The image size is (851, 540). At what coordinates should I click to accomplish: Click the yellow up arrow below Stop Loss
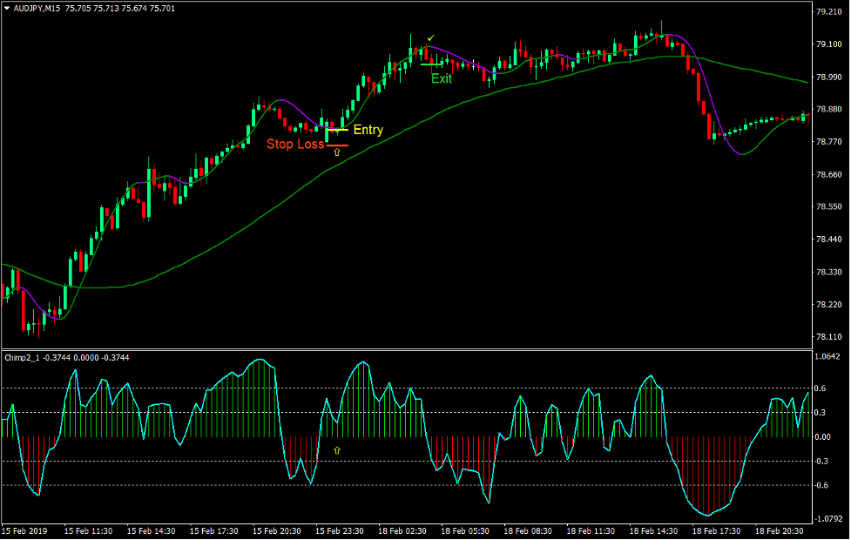[335, 153]
